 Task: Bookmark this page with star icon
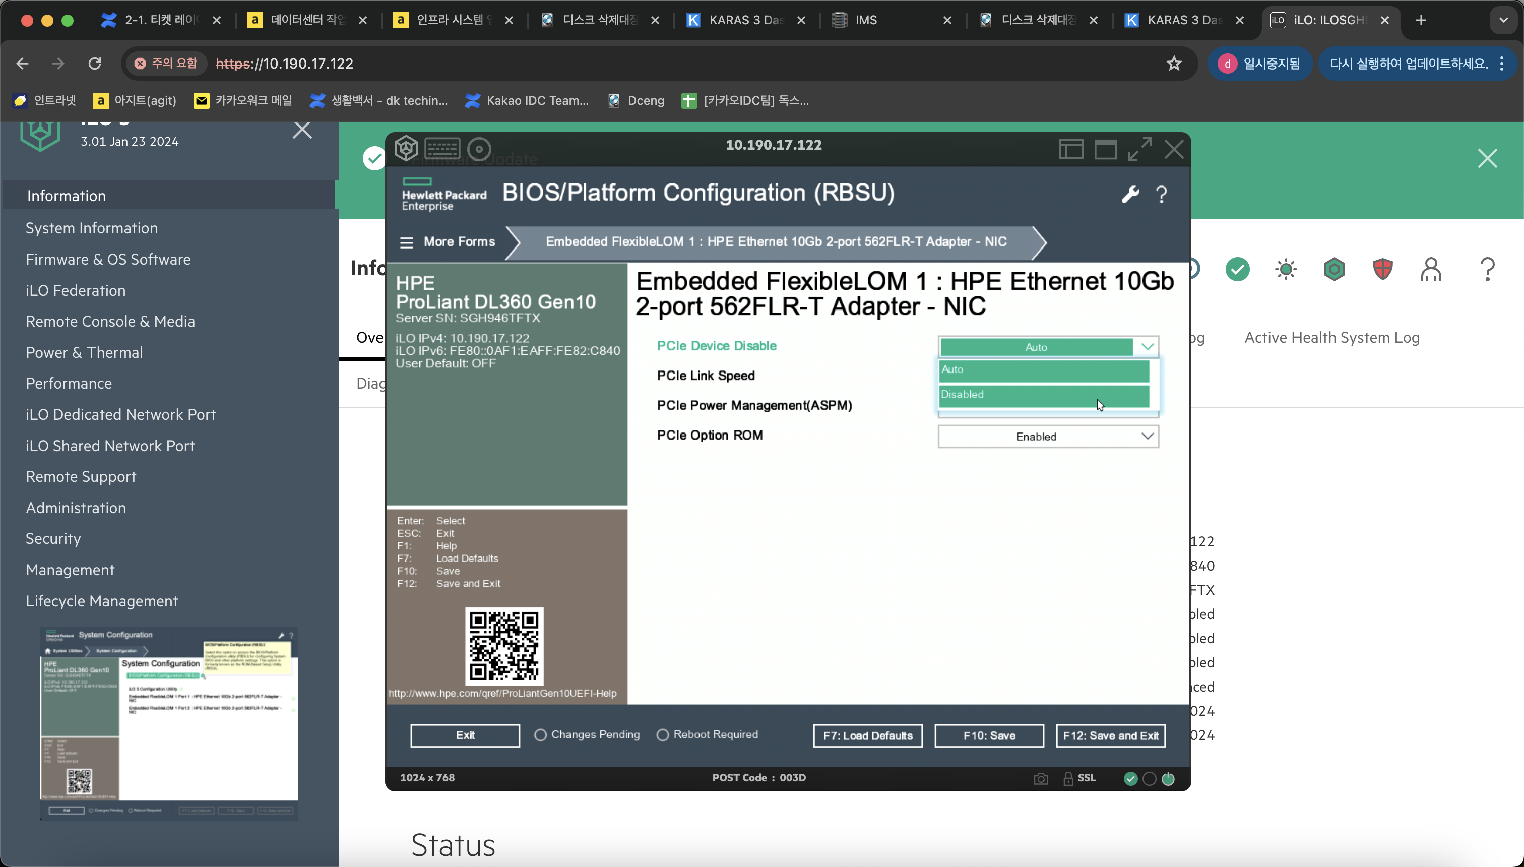coord(1174,63)
